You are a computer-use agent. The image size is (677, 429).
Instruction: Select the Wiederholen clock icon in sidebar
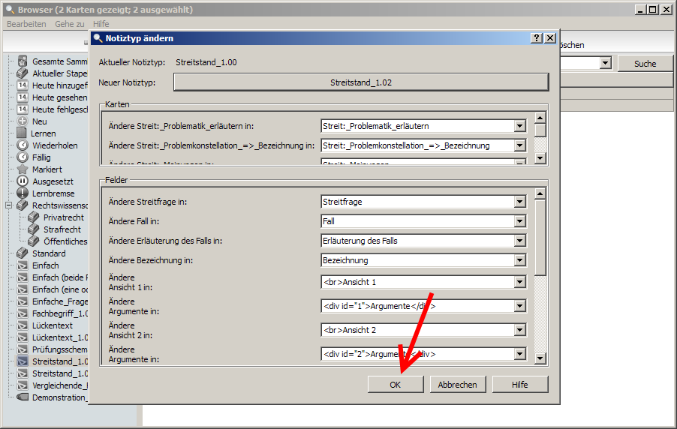[x=23, y=145]
